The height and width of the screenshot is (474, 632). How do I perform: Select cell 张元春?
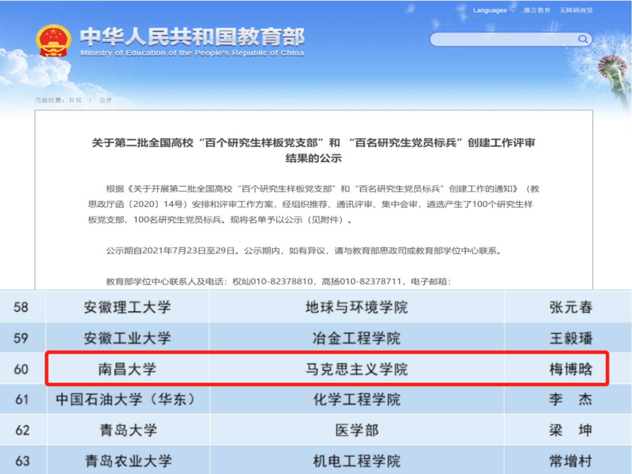point(568,307)
